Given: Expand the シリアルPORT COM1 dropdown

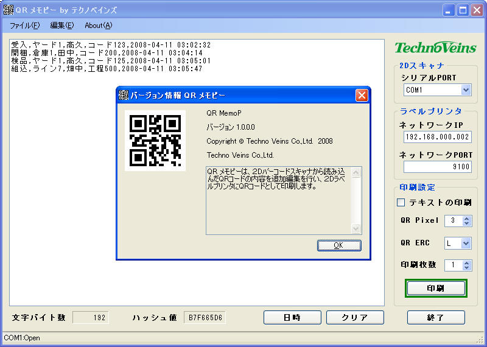Looking at the screenshot, I should 466,89.
